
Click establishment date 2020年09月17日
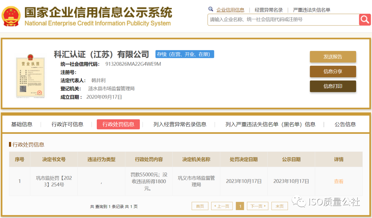104,97
